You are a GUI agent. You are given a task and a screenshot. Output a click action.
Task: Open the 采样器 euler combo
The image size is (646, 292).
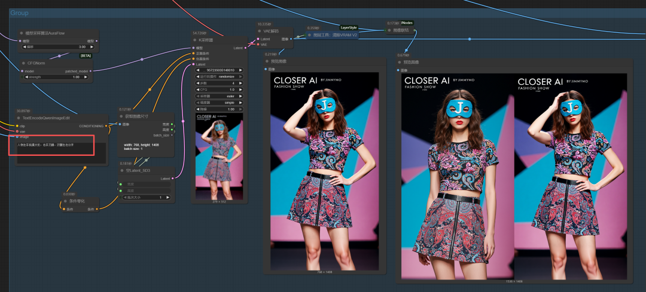tap(219, 96)
